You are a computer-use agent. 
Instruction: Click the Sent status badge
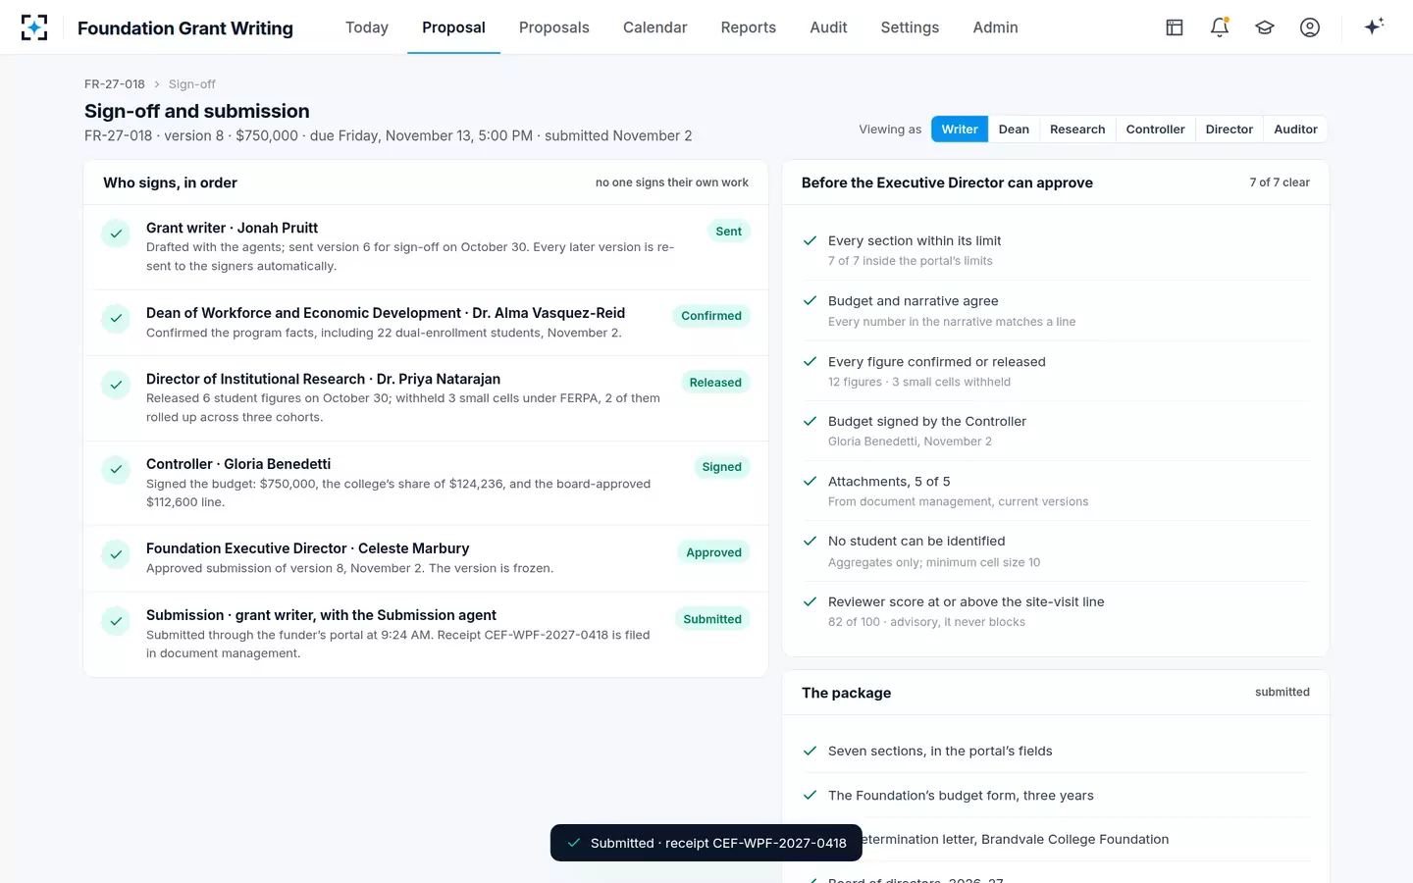729,232
